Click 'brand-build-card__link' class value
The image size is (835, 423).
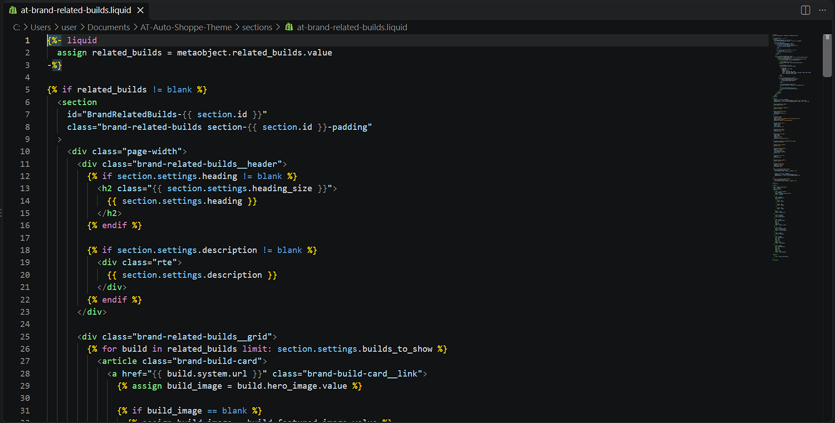coord(362,373)
